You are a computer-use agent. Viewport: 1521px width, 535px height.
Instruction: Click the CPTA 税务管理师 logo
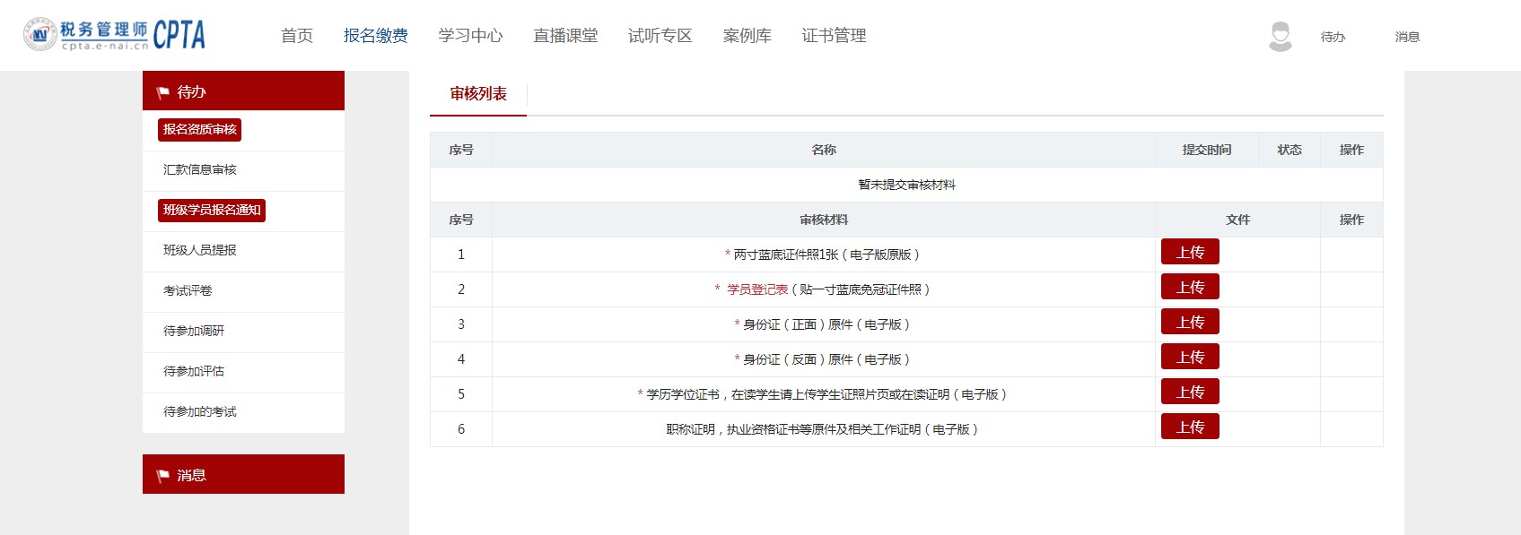(x=115, y=35)
